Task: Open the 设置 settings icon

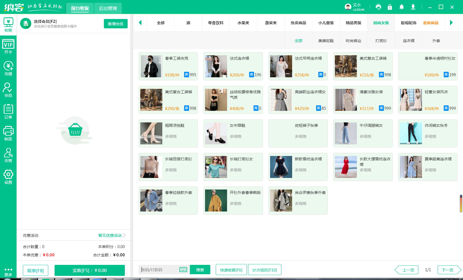Action: [8, 176]
